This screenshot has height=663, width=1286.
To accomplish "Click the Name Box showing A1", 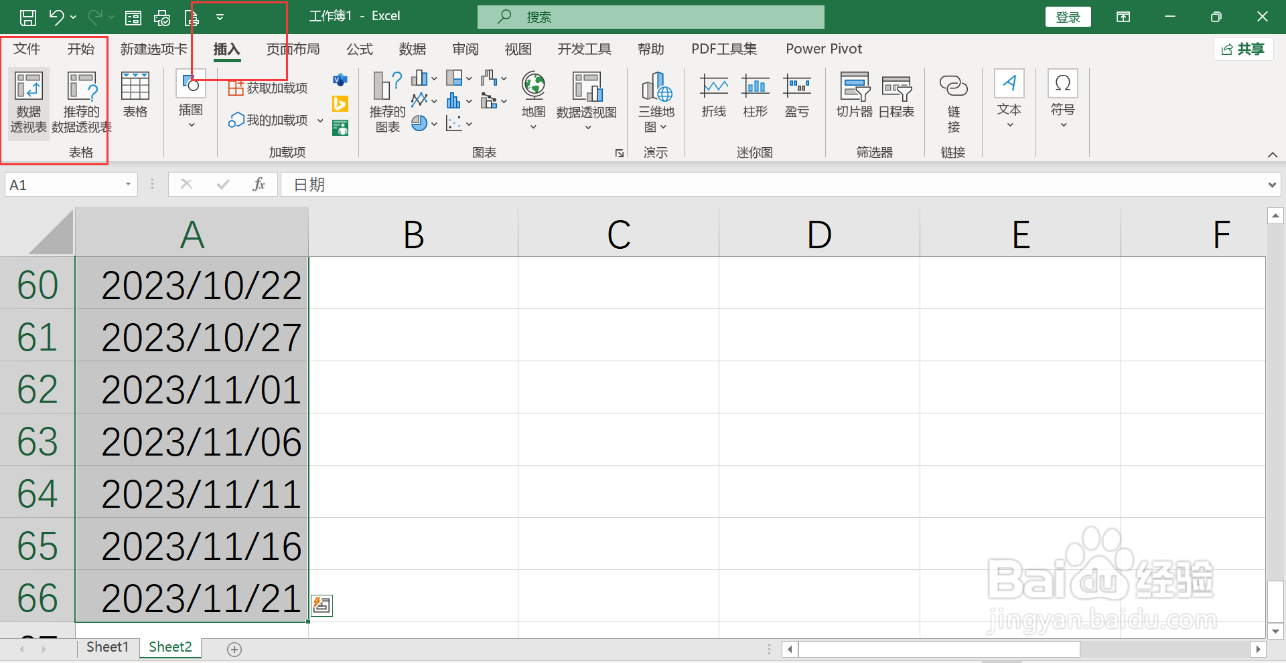I will point(62,185).
